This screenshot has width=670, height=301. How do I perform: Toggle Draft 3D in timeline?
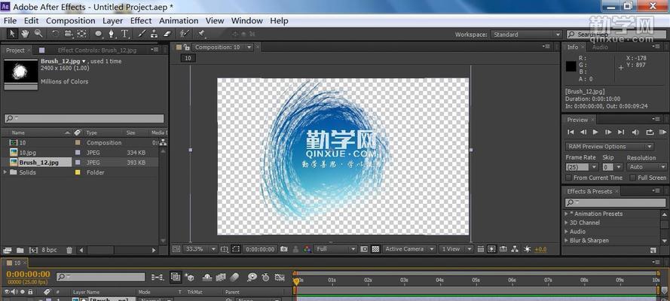tap(189, 277)
